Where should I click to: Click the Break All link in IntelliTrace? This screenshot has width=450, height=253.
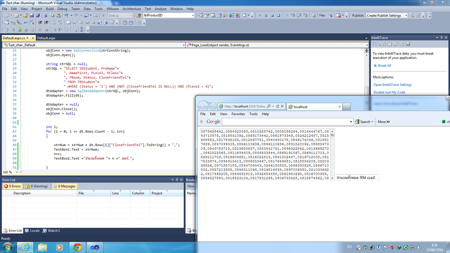point(387,66)
